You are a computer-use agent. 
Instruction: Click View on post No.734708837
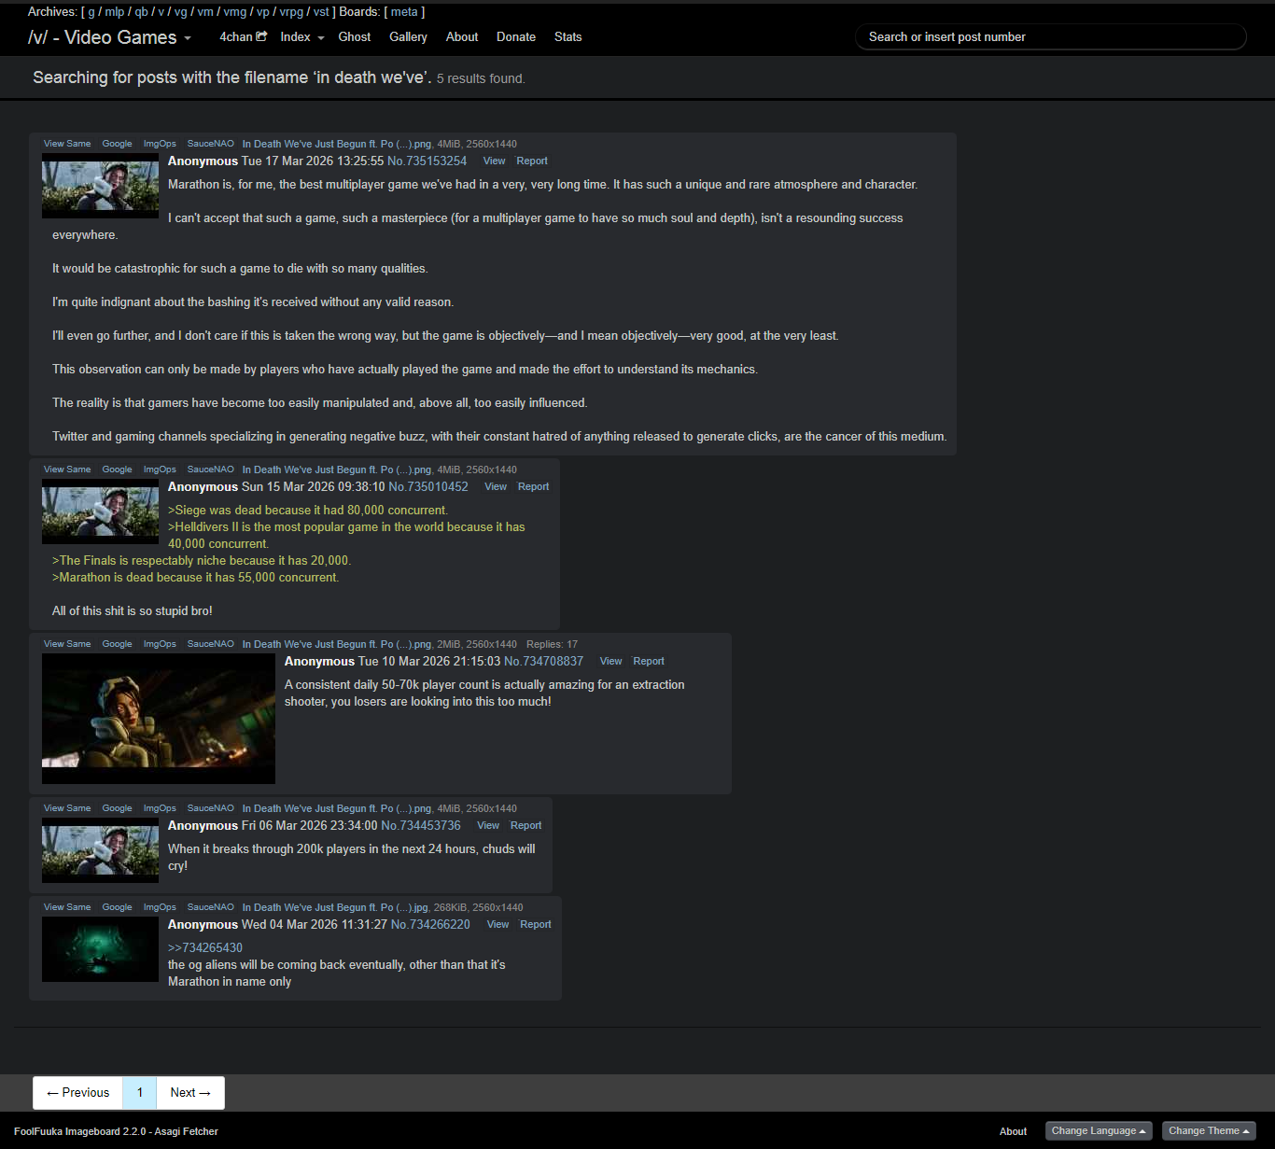click(610, 662)
